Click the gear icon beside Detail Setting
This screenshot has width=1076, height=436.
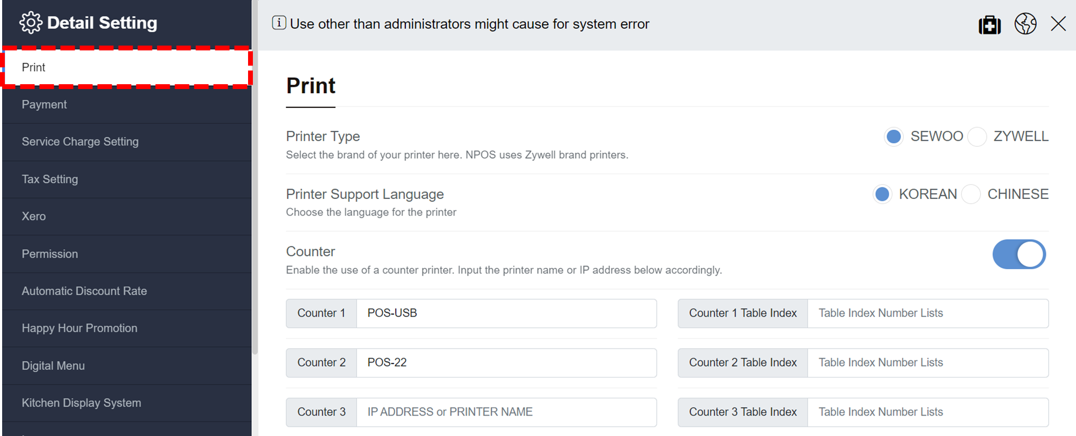(31, 22)
